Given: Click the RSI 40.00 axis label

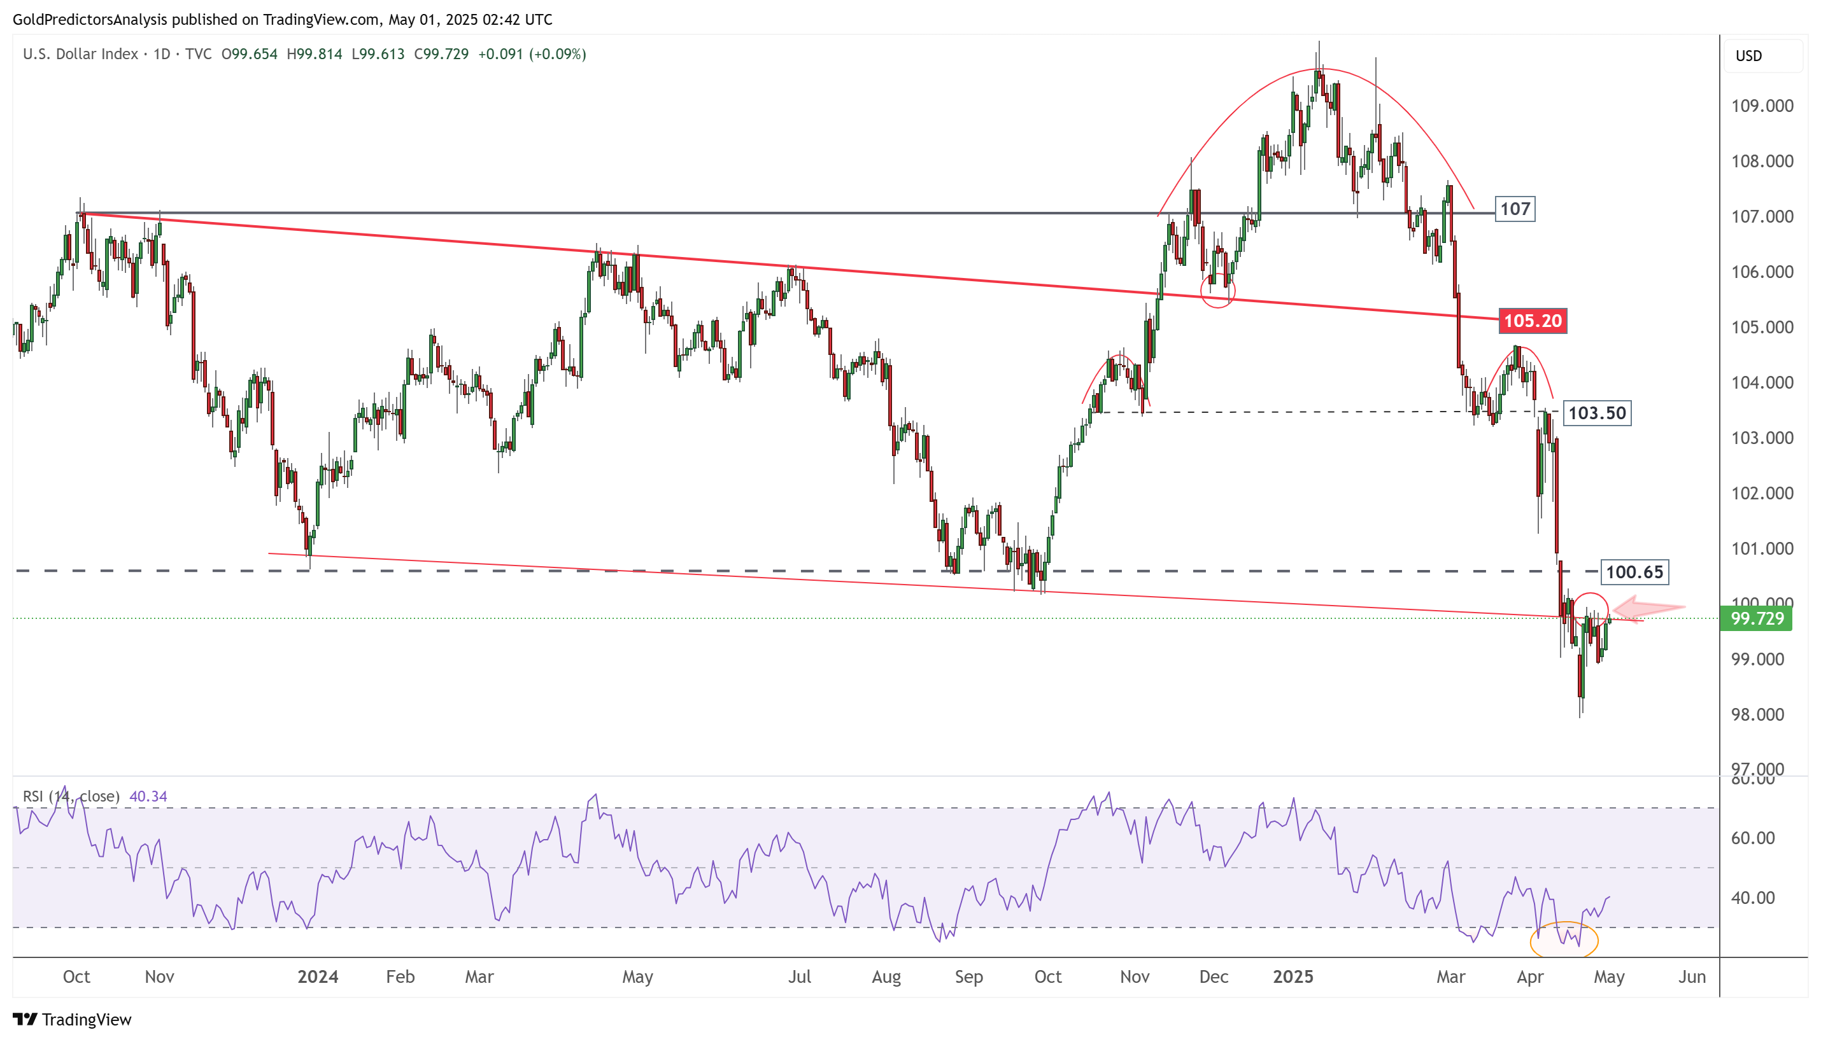Looking at the screenshot, I should pyautogui.click(x=1753, y=898).
